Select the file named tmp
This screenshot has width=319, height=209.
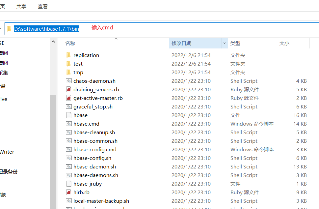click(78, 73)
